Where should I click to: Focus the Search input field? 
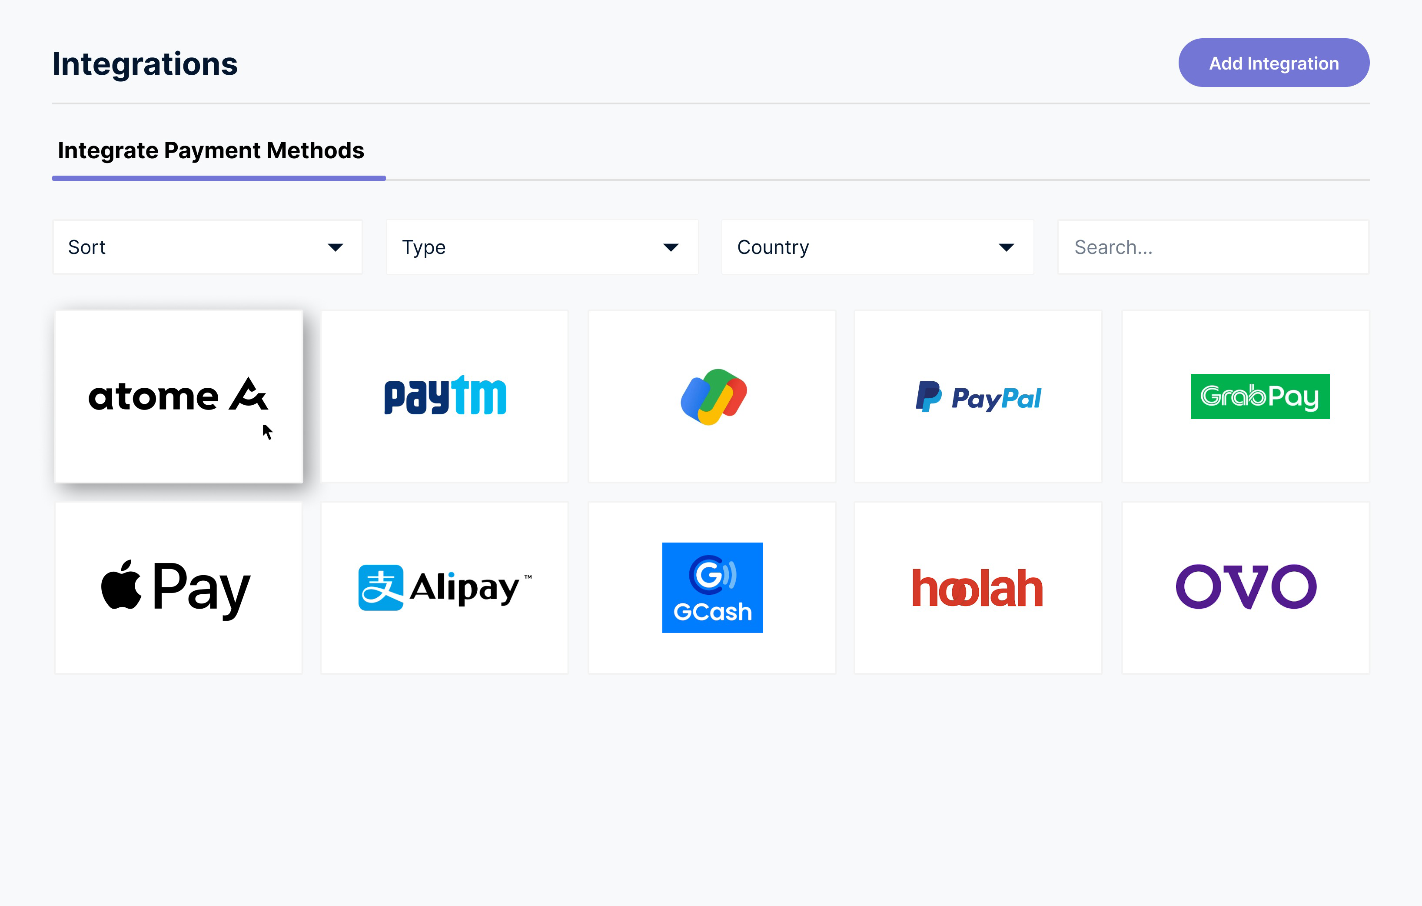(x=1213, y=247)
